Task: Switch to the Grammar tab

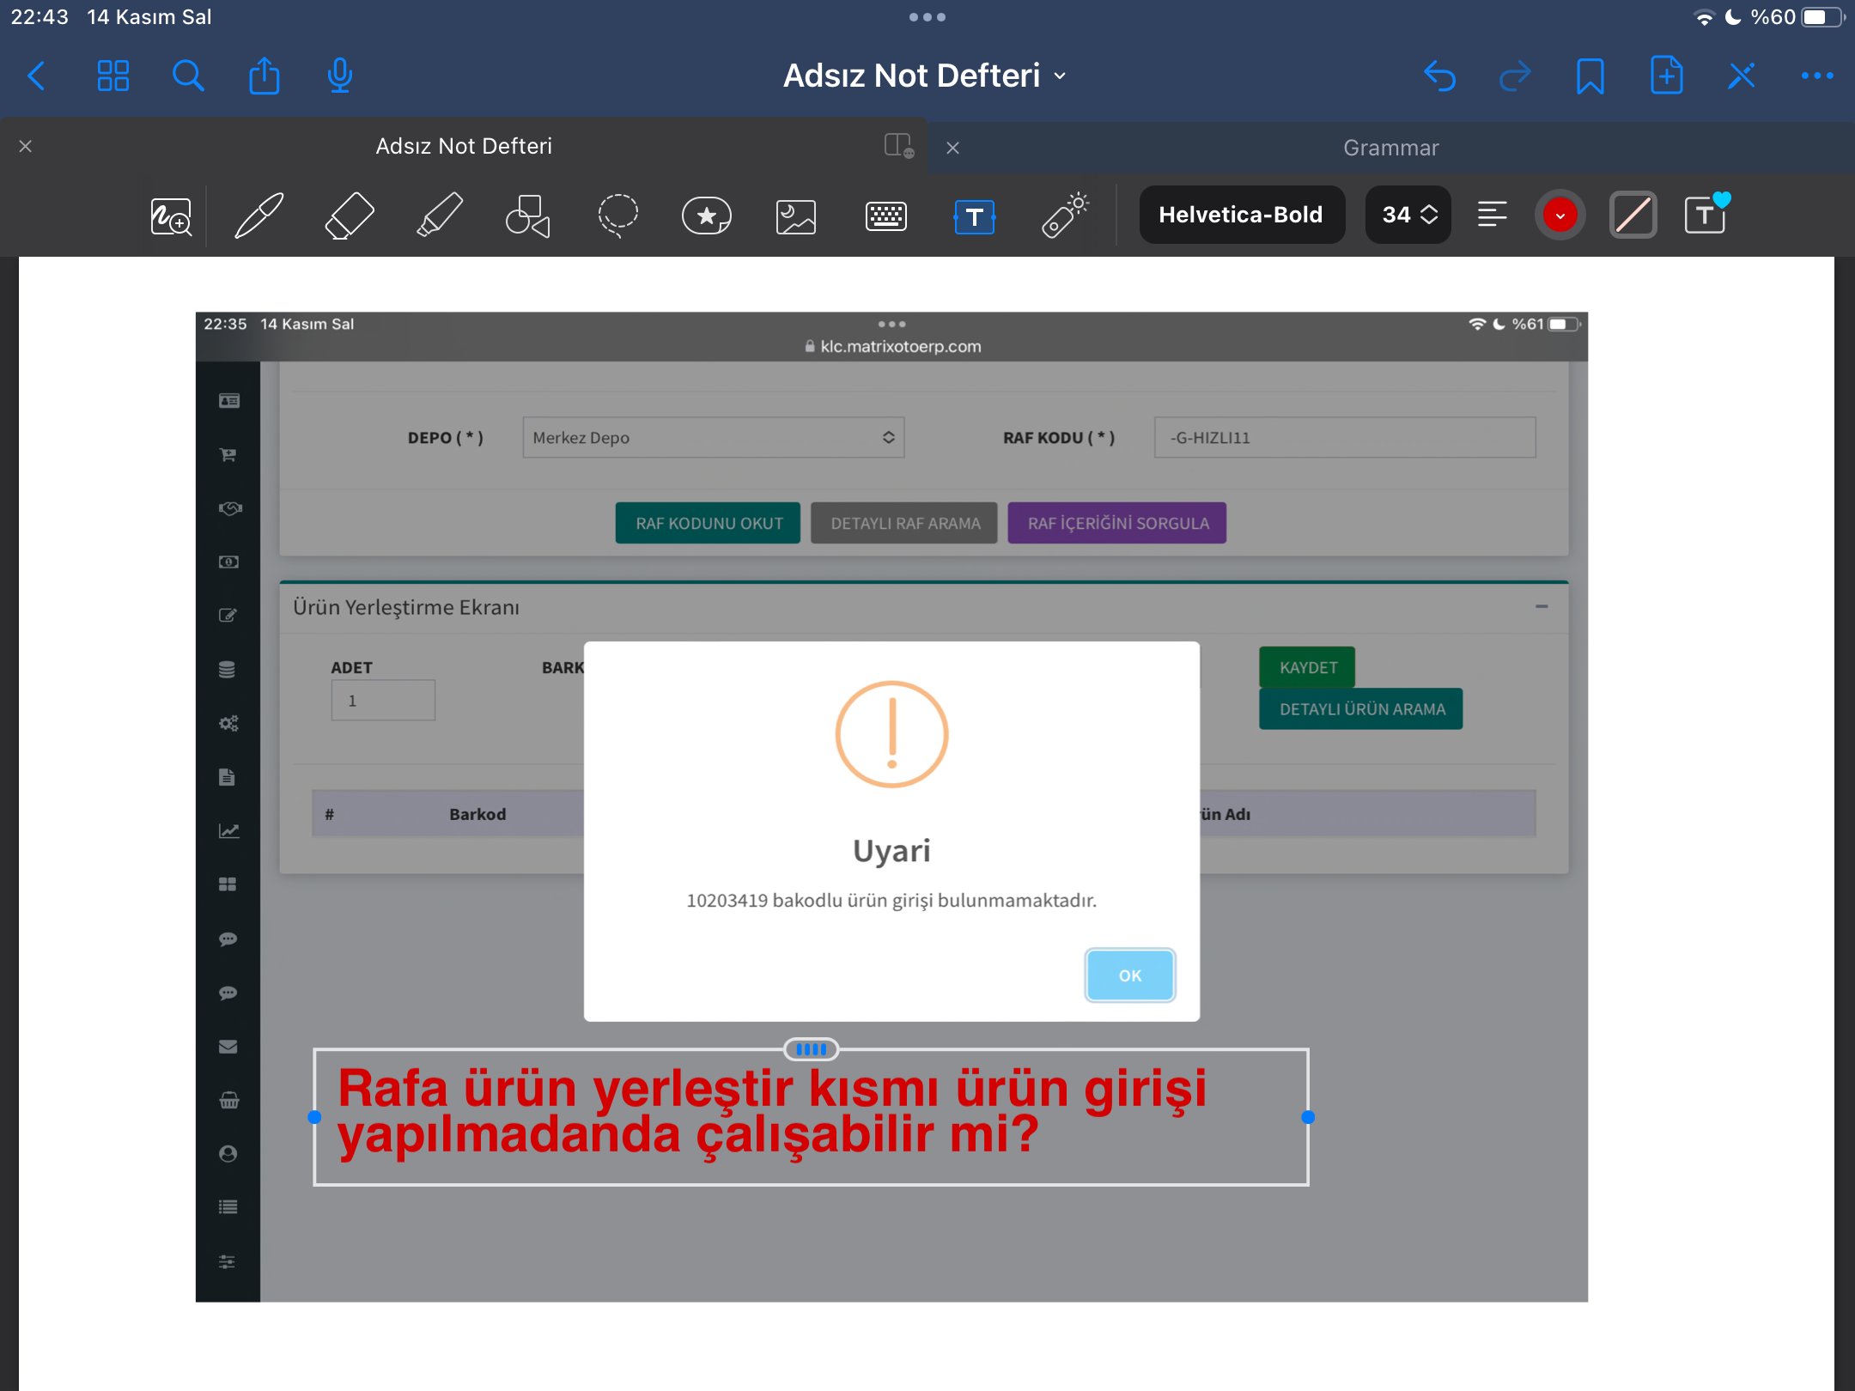Action: point(1390,148)
